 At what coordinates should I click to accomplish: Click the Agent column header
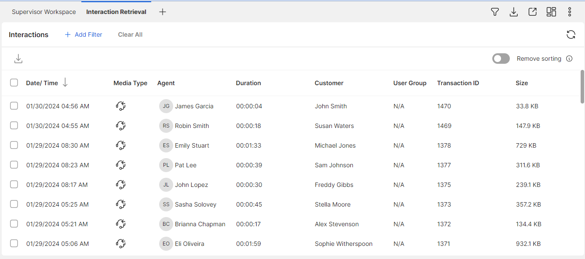click(x=166, y=83)
